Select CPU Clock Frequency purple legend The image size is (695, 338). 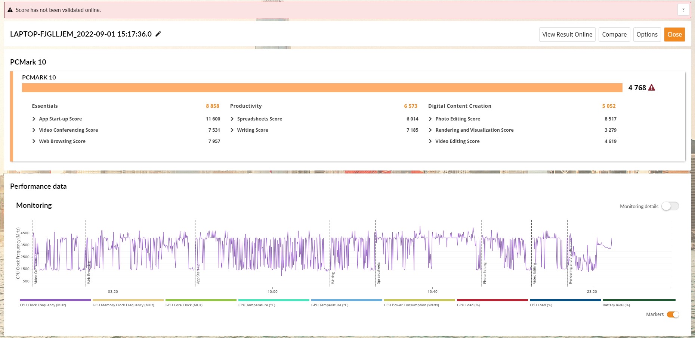click(55, 300)
